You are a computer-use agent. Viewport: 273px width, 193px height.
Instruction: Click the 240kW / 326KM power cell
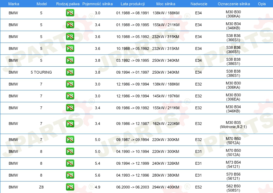pyautogui.click(x=165, y=163)
